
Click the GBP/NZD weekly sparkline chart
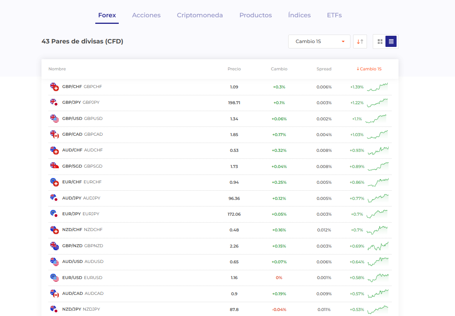tap(378, 246)
